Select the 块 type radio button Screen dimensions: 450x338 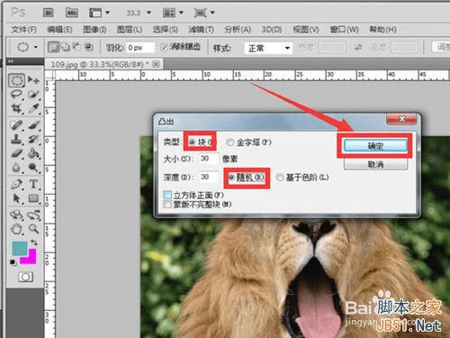pyautogui.click(x=192, y=142)
